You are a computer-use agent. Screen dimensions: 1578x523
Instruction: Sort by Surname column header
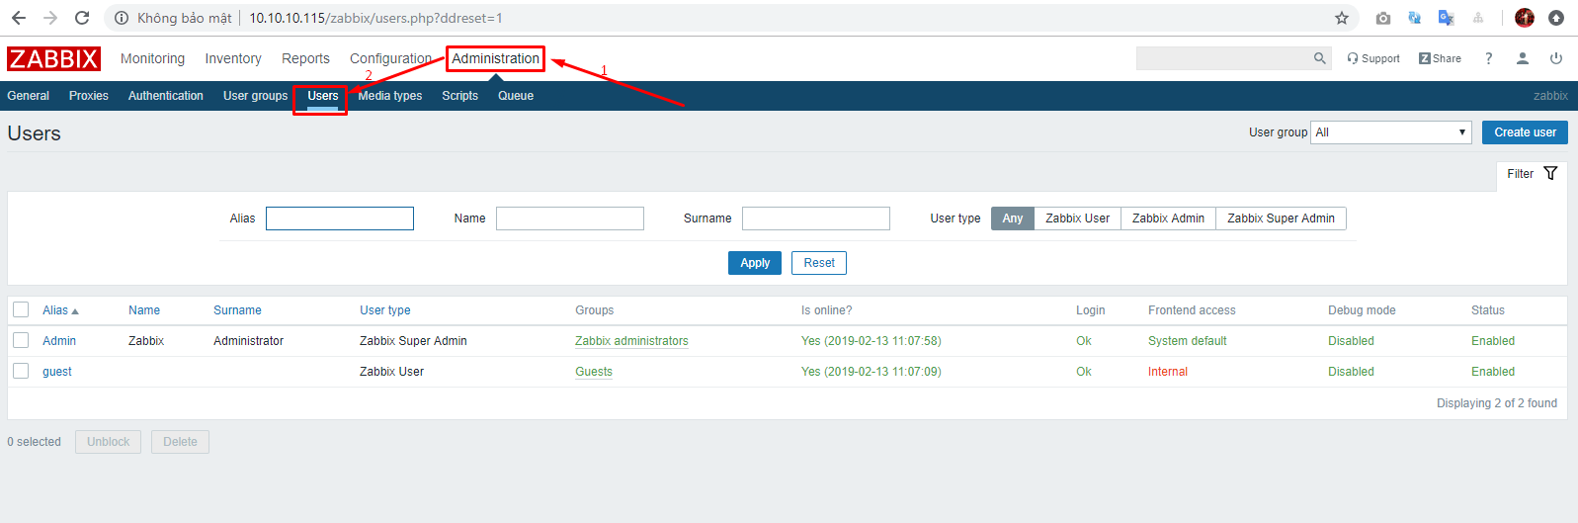237,310
